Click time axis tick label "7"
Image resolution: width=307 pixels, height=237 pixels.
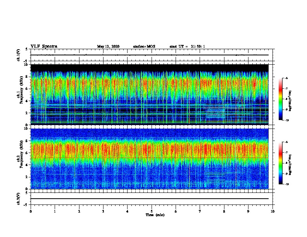point(200,211)
